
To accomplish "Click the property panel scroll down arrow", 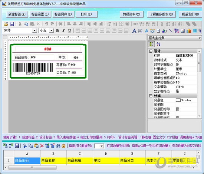I will (x=199, y=116).
